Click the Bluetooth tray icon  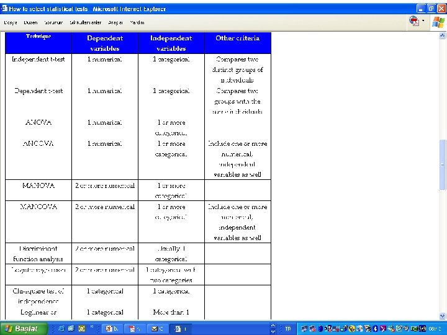(375, 329)
